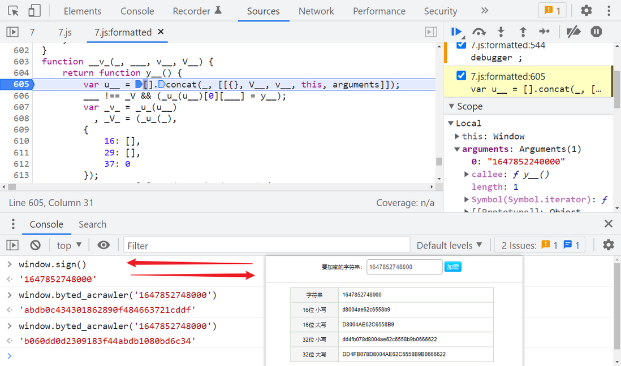
Task: Collapse the arguments object
Action: 457,149
